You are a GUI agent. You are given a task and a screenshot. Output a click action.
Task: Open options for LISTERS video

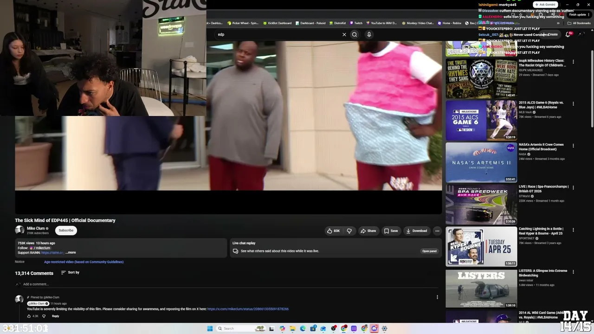(x=573, y=272)
